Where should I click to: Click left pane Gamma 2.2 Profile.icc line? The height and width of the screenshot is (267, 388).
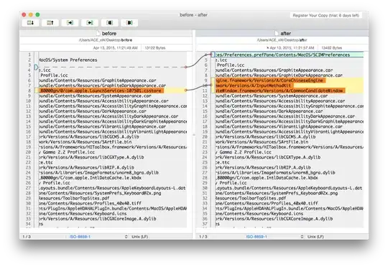point(67,152)
